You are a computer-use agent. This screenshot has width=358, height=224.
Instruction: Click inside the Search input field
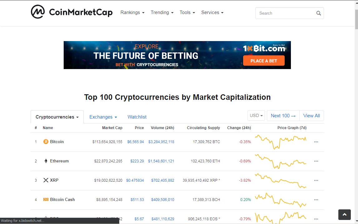click(285, 13)
